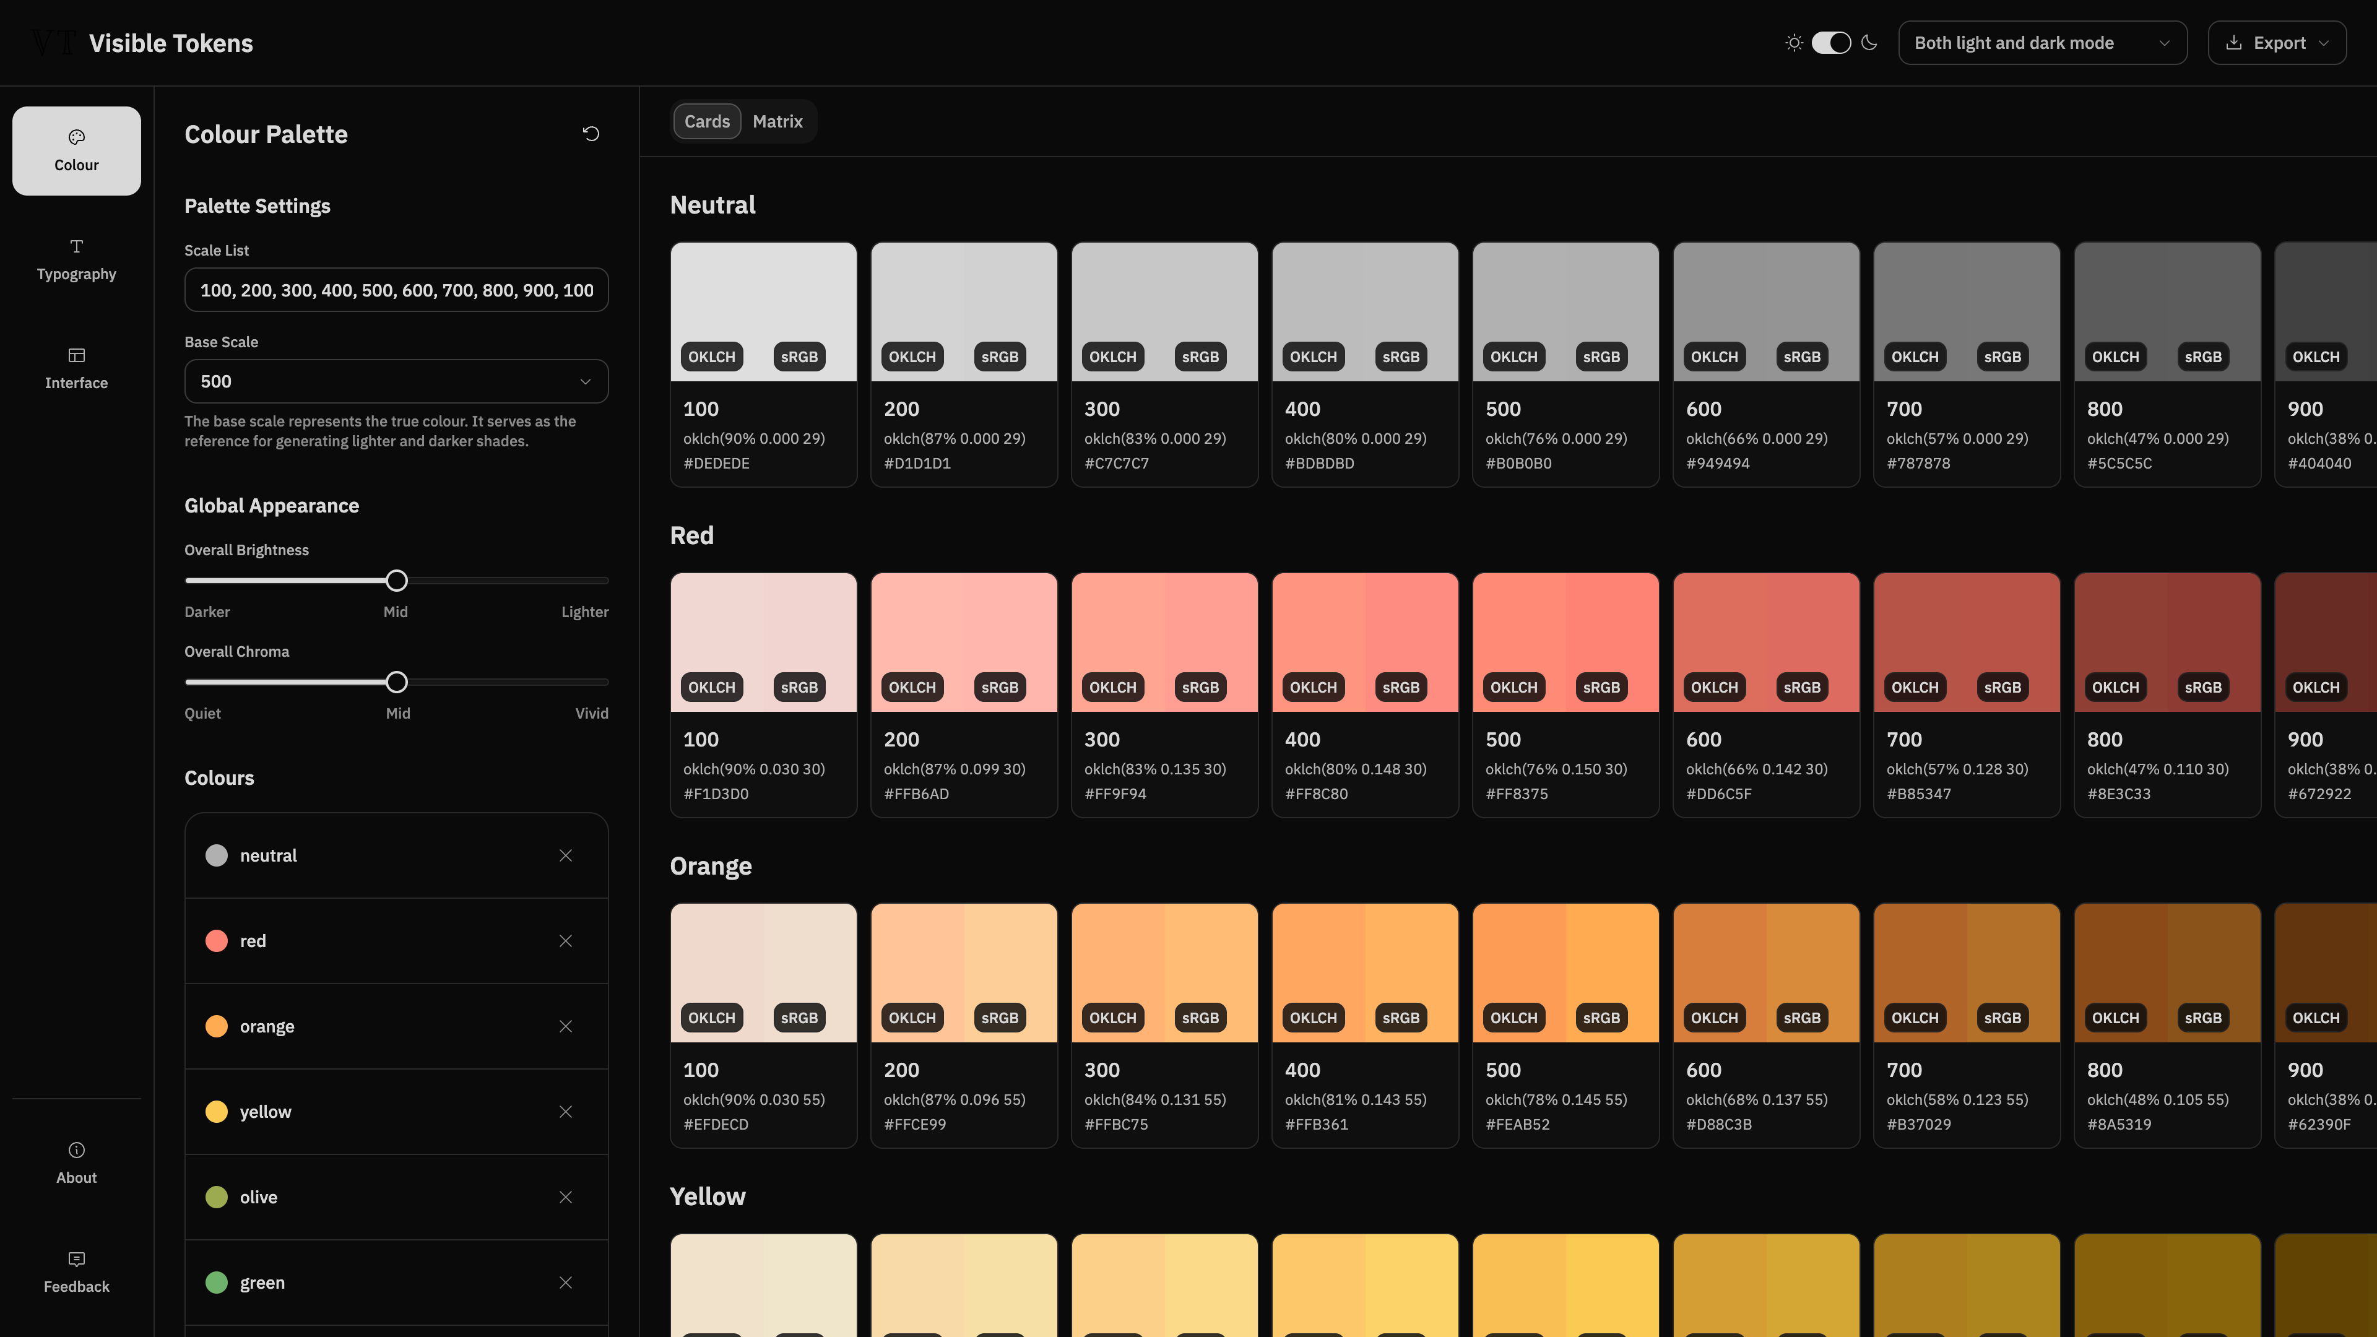The width and height of the screenshot is (2377, 1337).
Task: Click OKLCH badge on Neutral 100 card
Action: tap(711, 357)
